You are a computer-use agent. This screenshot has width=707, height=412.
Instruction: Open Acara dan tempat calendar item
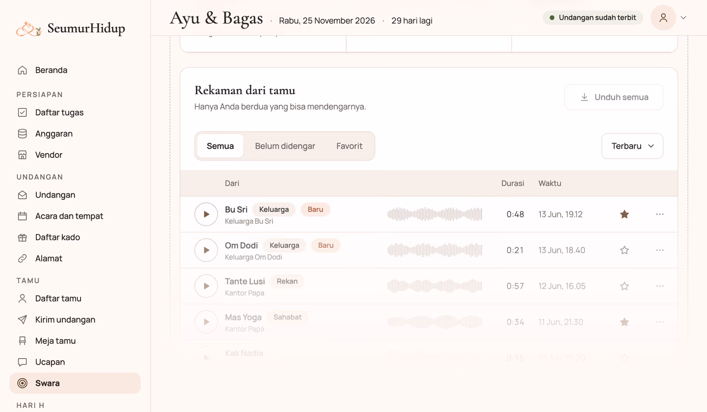point(75,216)
